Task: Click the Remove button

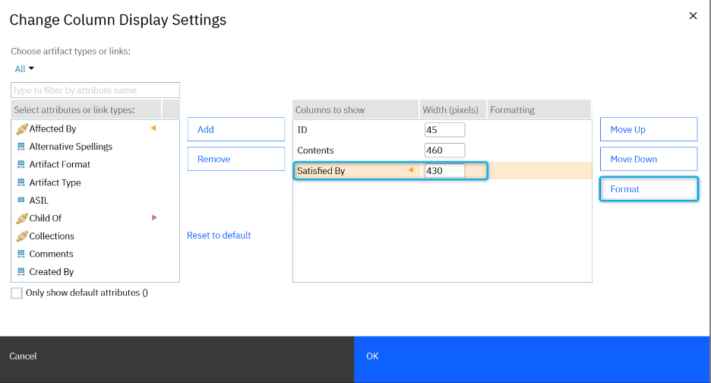Action: click(x=236, y=159)
